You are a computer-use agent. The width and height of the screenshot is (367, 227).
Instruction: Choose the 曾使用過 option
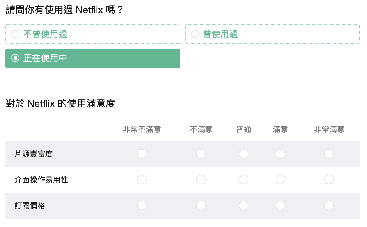(x=273, y=34)
